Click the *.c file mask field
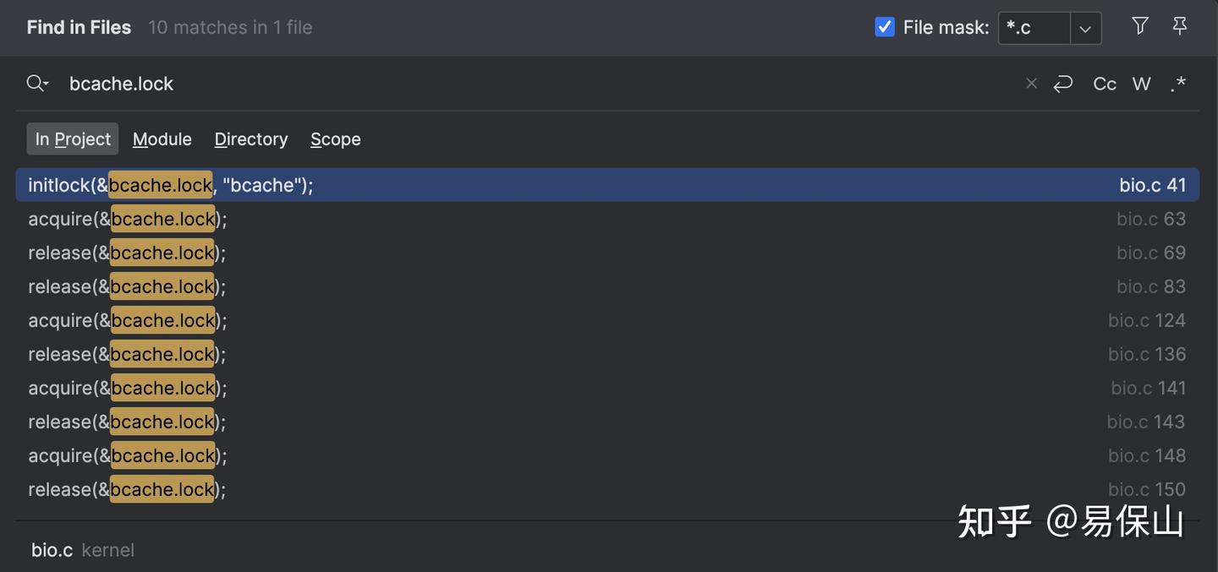 click(x=1034, y=28)
